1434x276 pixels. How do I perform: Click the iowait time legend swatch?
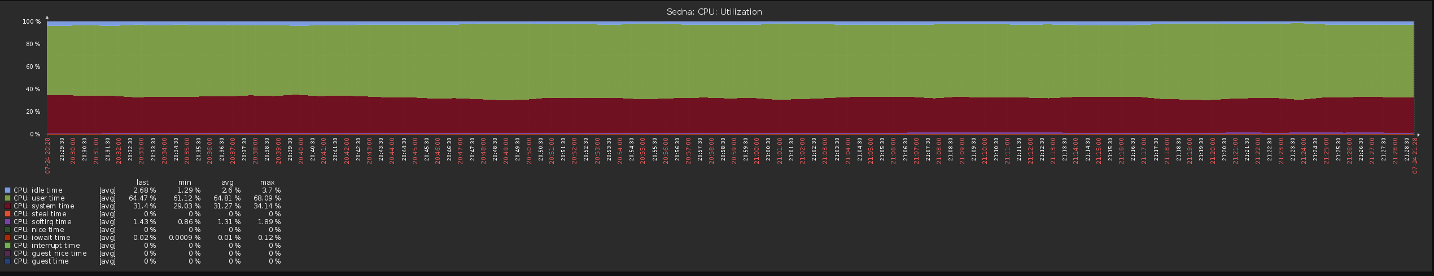point(7,238)
